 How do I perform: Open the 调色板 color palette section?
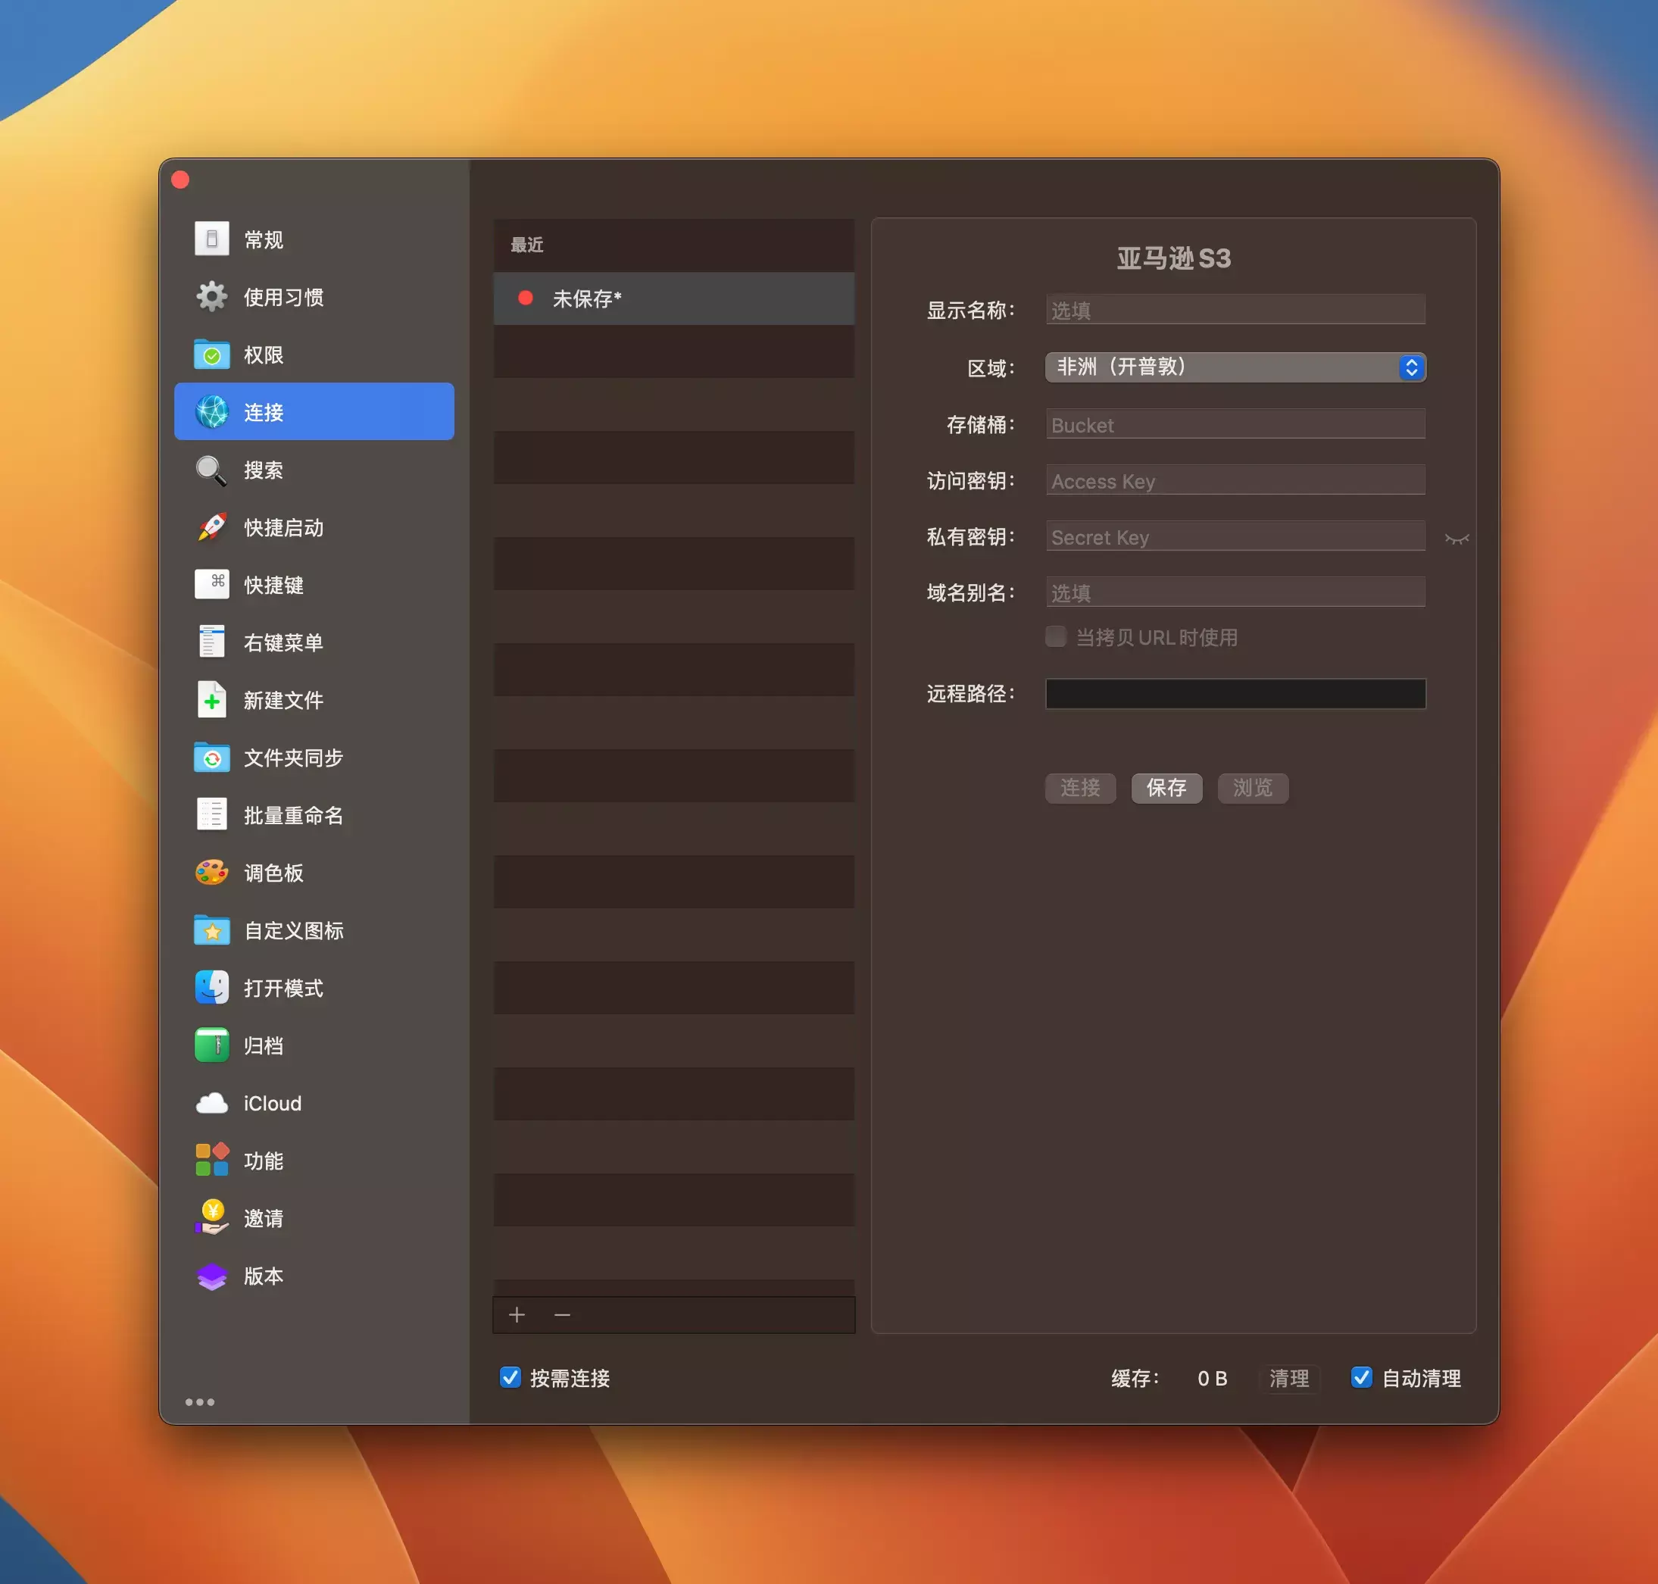click(x=273, y=873)
